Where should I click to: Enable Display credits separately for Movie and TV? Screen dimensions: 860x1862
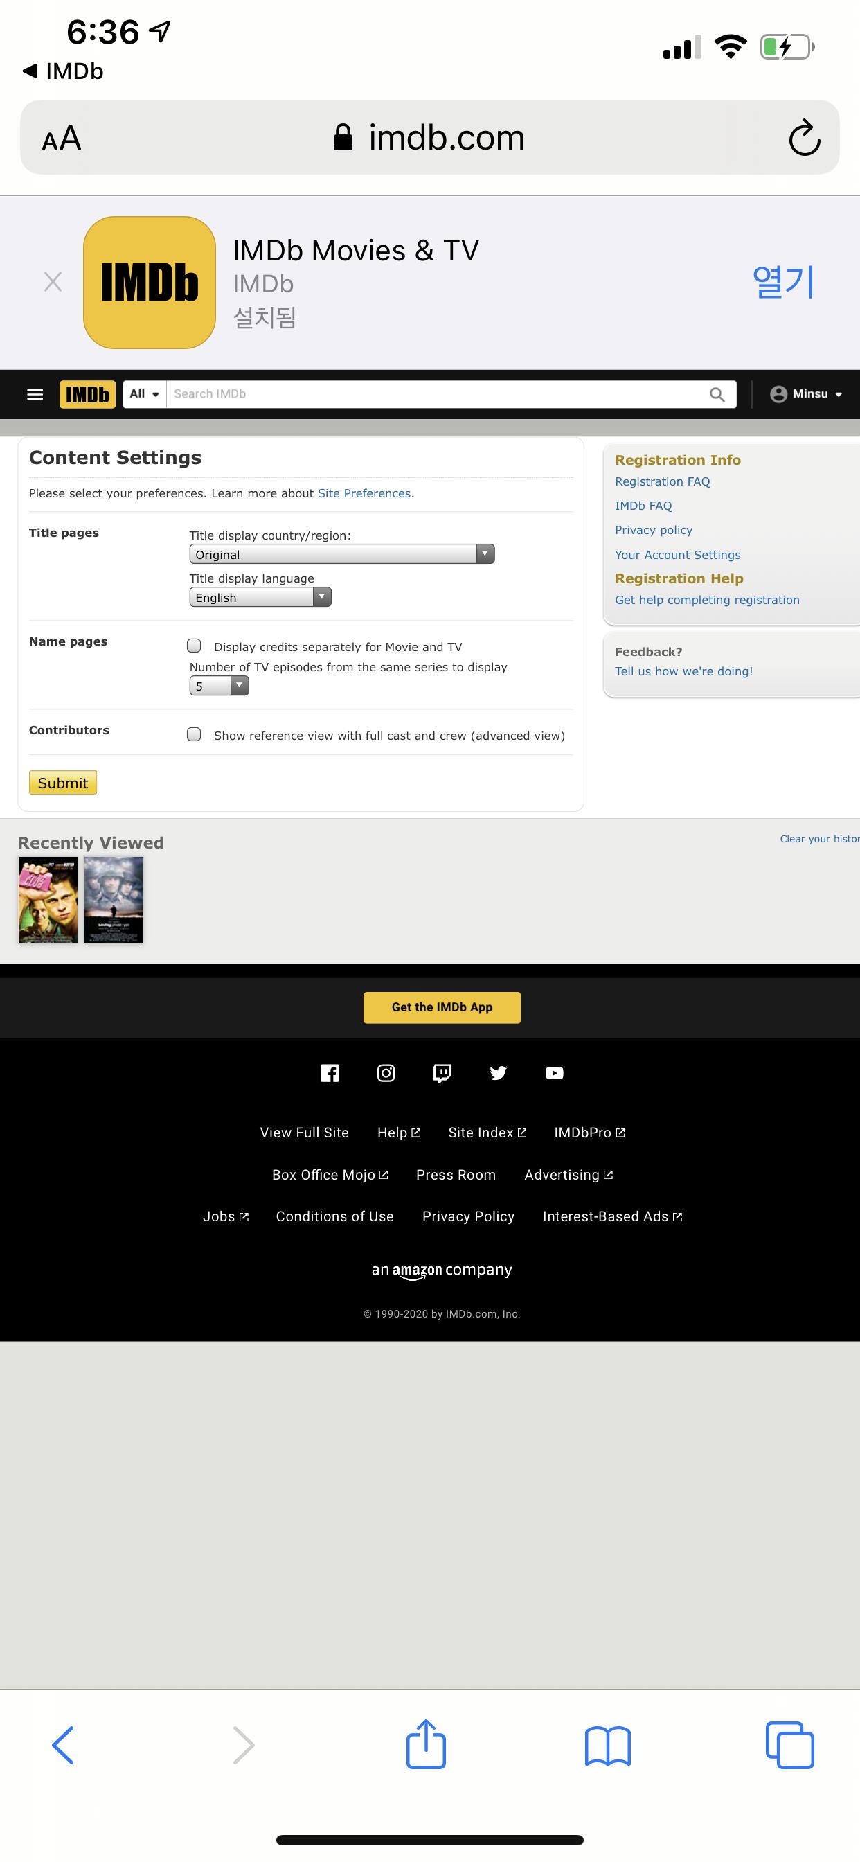click(x=194, y=646)
